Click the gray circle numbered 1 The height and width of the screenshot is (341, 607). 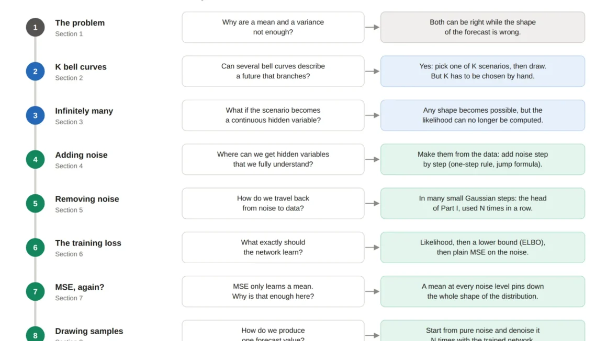[35, 28]
